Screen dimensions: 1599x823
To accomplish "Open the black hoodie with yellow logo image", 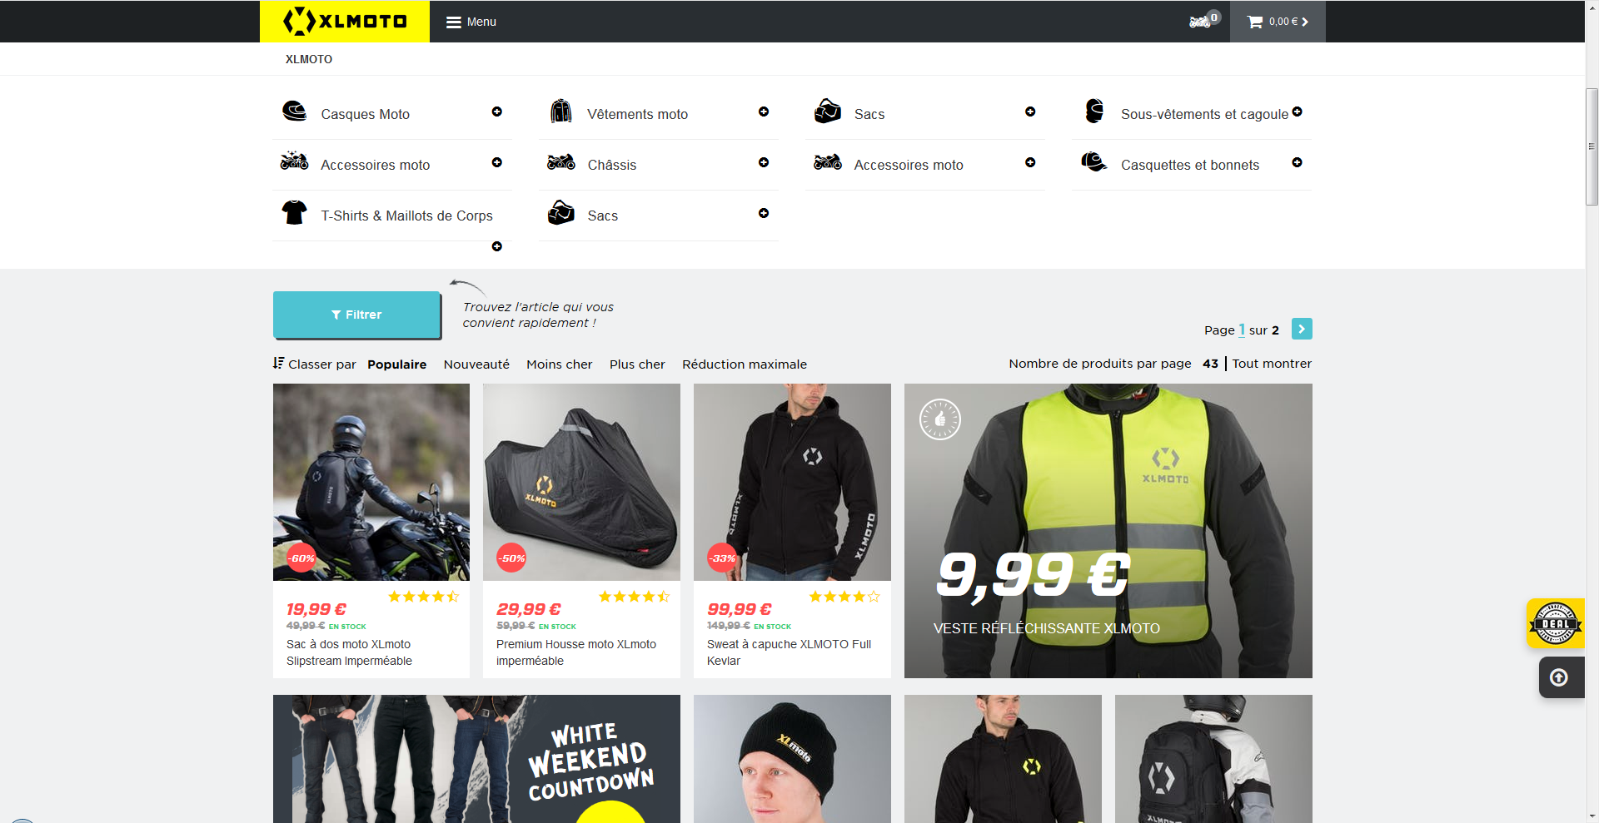I will pos(1003,759).
